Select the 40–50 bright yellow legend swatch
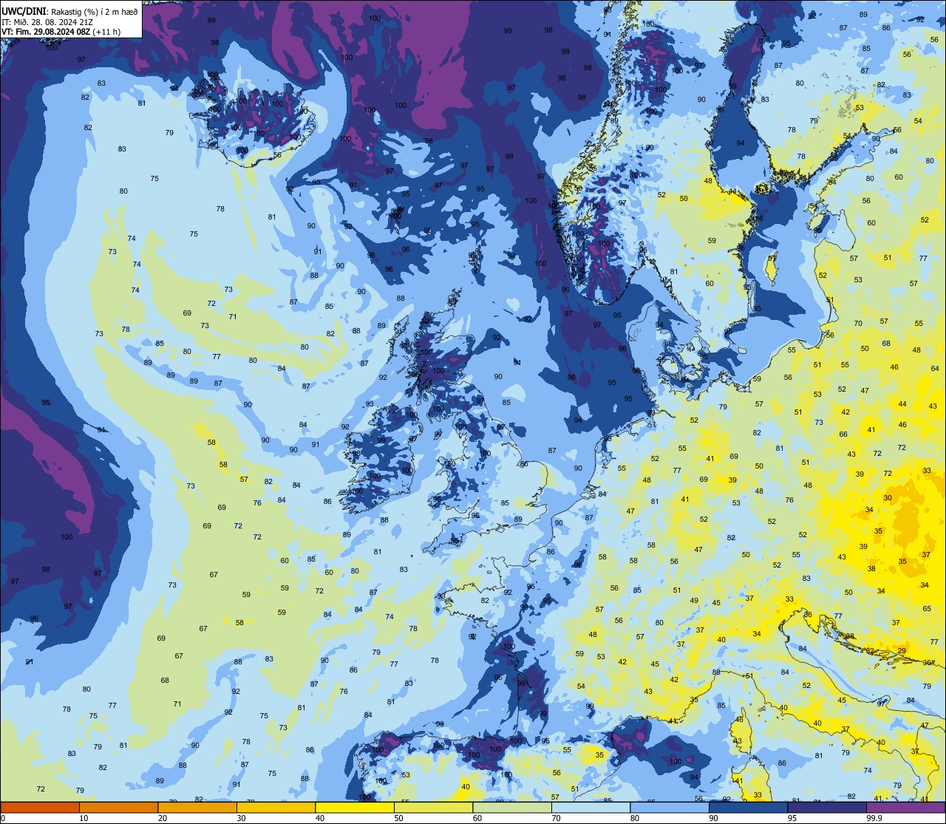 coord(355,808)
